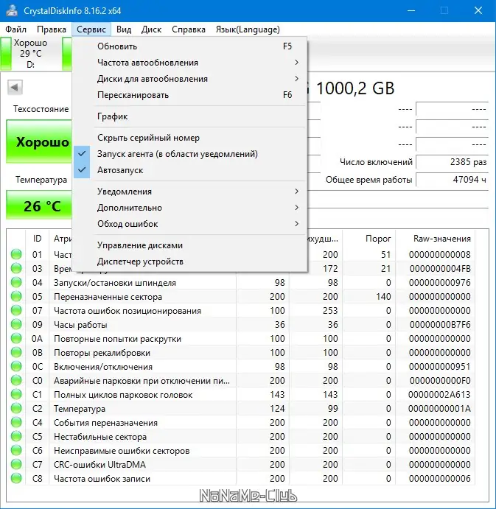Click green status icon for attribute 09
The height and width of the screenshot is (509, 496).
pyautogui.click(x=16, y=324)
